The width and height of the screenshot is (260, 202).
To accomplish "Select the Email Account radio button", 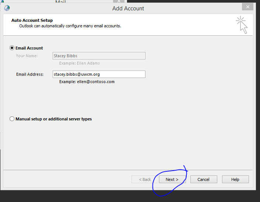I will click(x=12, y=48).
